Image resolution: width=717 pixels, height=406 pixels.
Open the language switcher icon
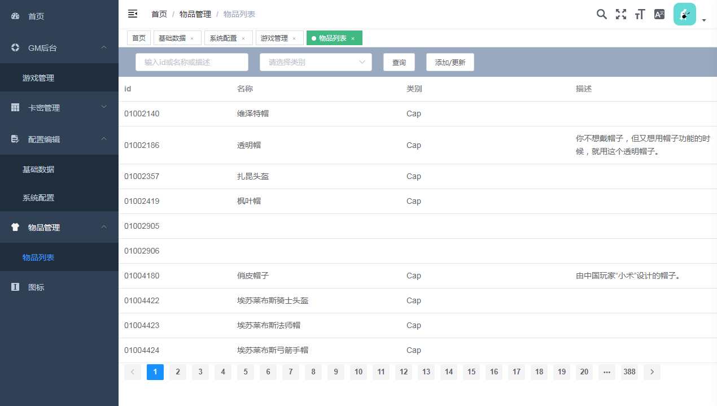coord(659,14)
